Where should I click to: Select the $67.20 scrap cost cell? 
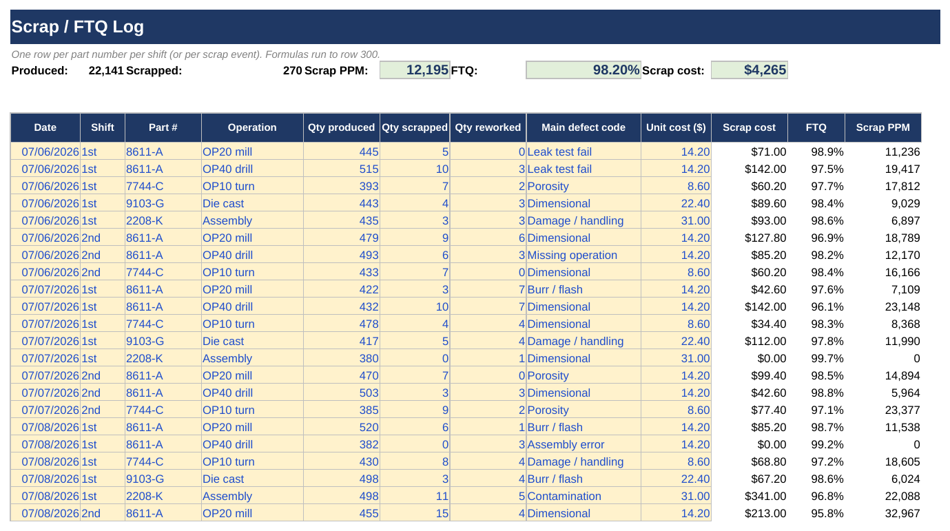(x=749, y=479)
